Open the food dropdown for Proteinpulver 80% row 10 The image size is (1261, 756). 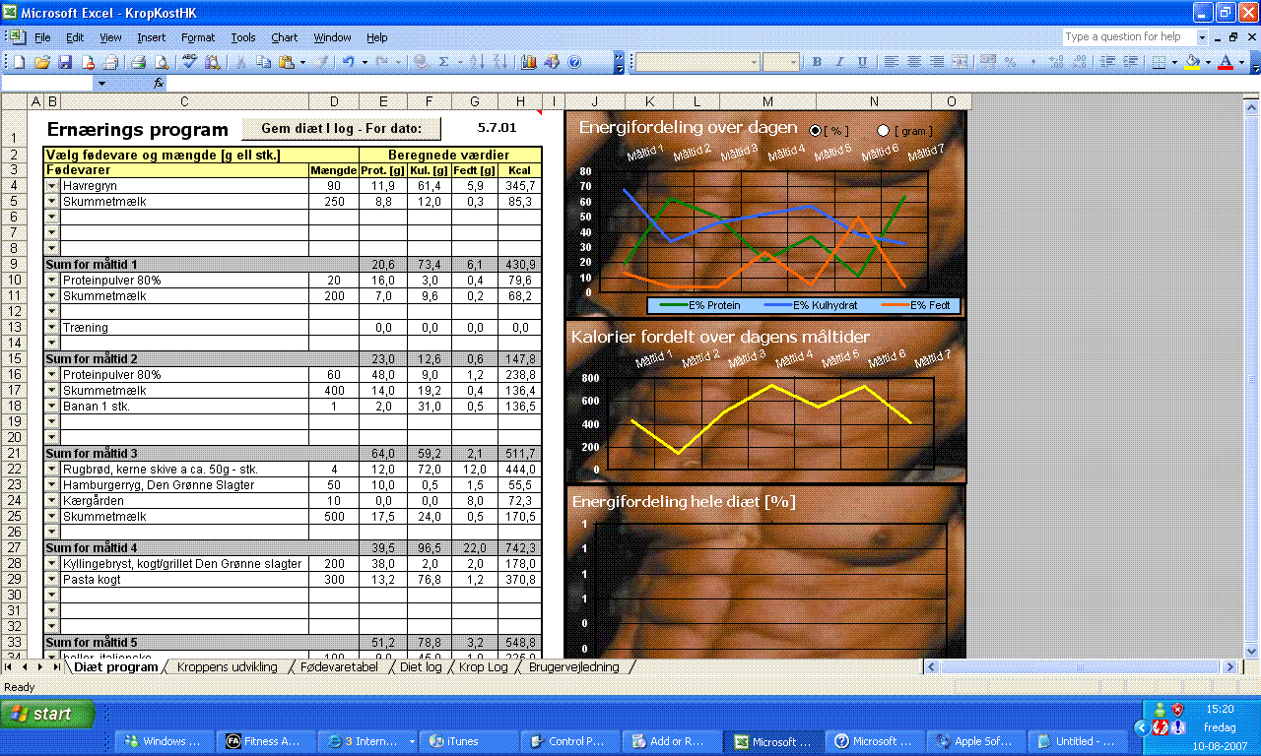pyautogui.click(x=51, y=281)
